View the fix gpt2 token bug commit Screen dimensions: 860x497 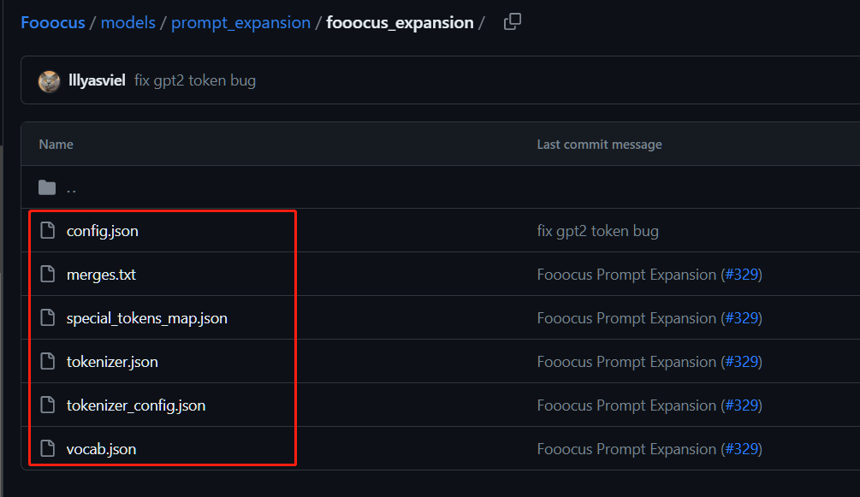tap(193, 79)
